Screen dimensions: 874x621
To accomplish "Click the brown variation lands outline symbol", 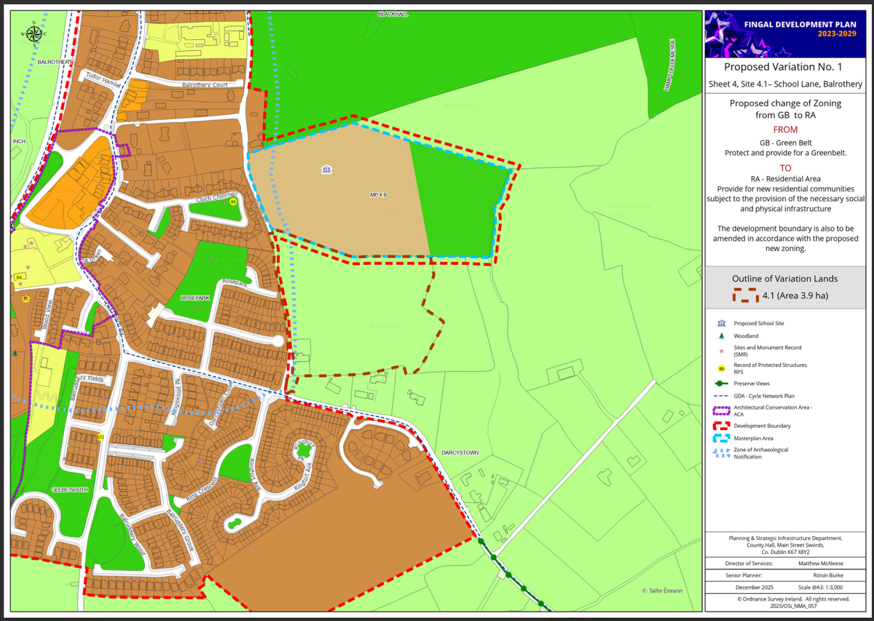I will 745,296.
